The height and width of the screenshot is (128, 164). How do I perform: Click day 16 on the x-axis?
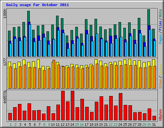tap(82, 124)
